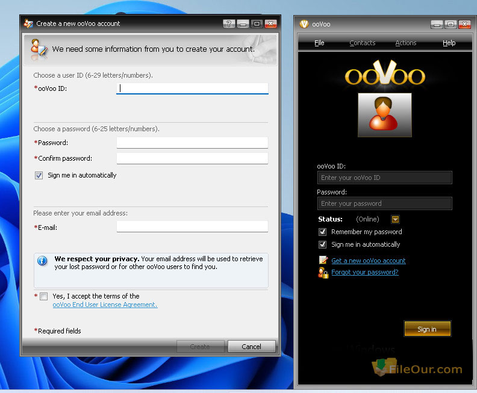The height and width of the screenshot is (393, 477).
Task: Click the user-with-pencil icon in the header banner
Action: click(39, 49)
